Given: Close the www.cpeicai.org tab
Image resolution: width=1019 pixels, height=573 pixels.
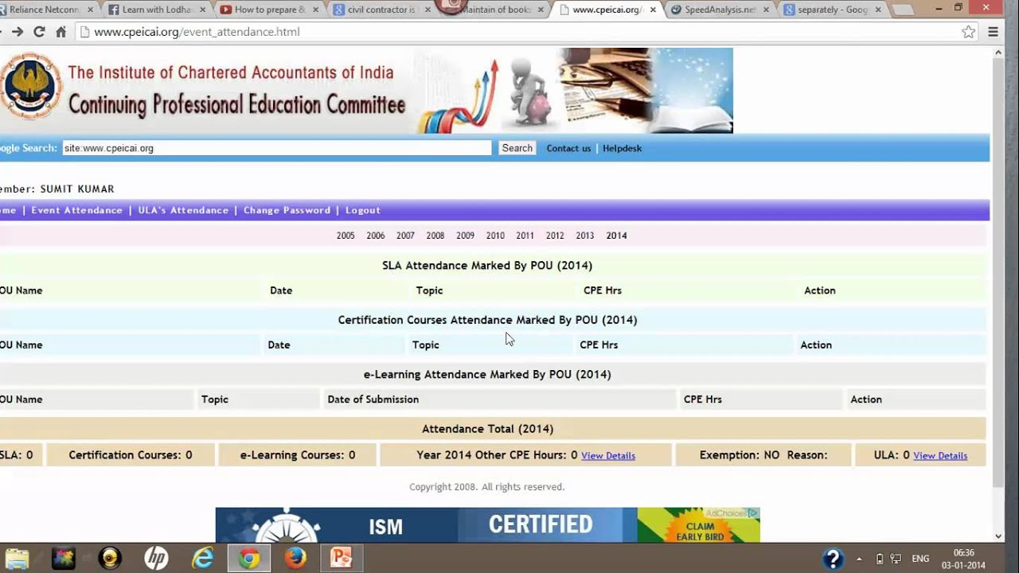Looking at the screenshot, I should point(654,10).
